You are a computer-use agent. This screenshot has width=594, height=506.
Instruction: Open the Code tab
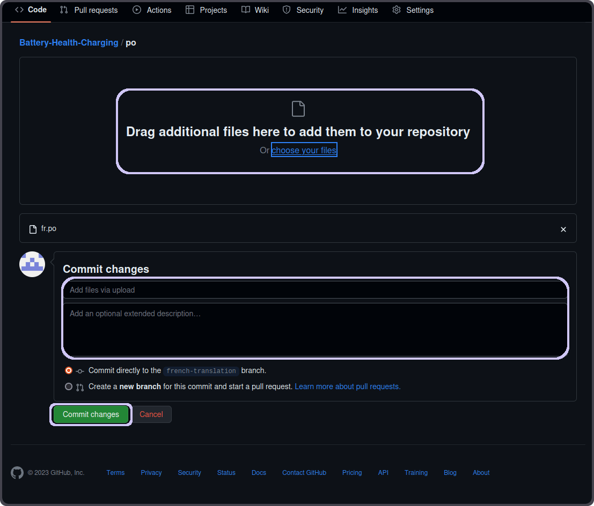point(31,10)
